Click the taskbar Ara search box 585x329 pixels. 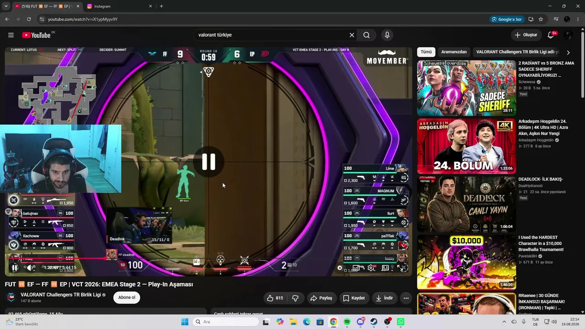click(226, 322)
